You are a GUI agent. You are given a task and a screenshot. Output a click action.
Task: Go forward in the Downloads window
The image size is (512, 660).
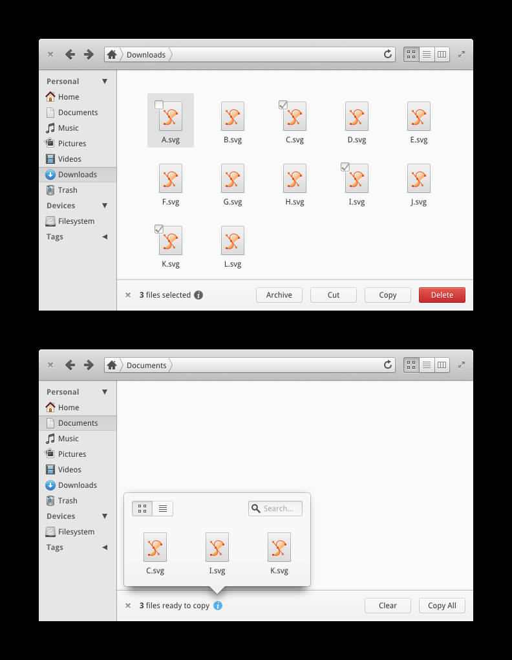point(89,54)
